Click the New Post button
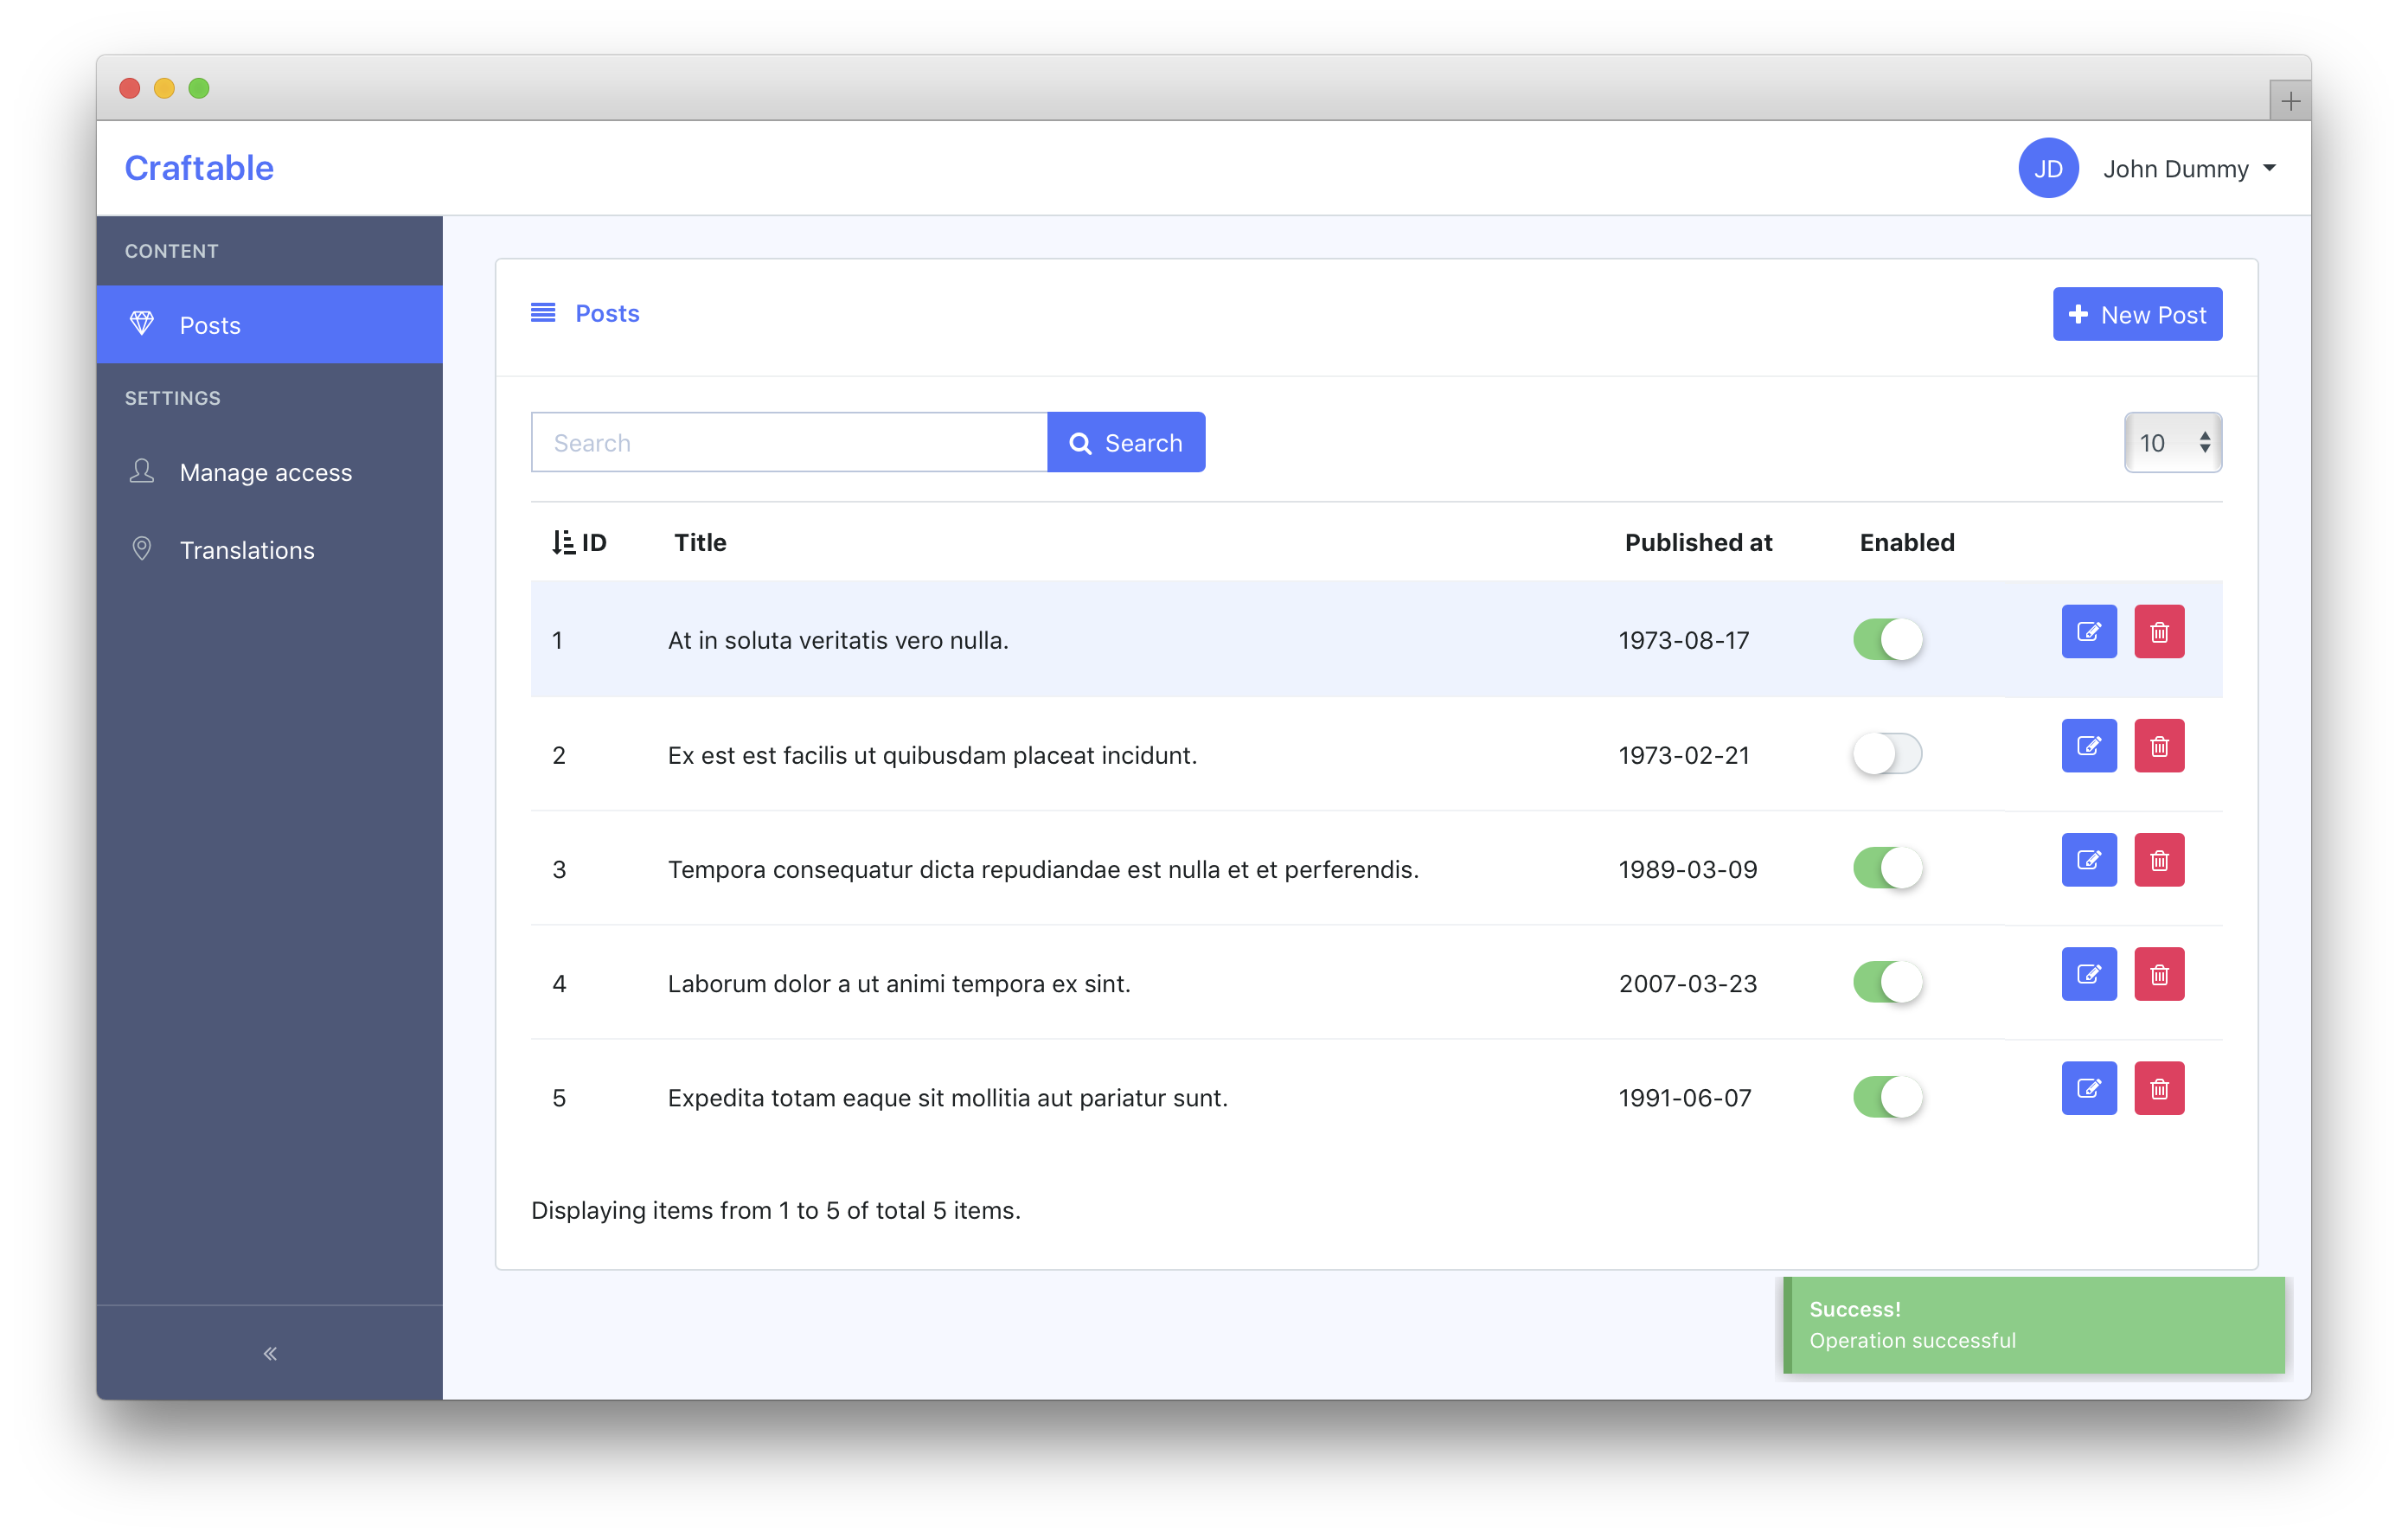 [2137, 313]
